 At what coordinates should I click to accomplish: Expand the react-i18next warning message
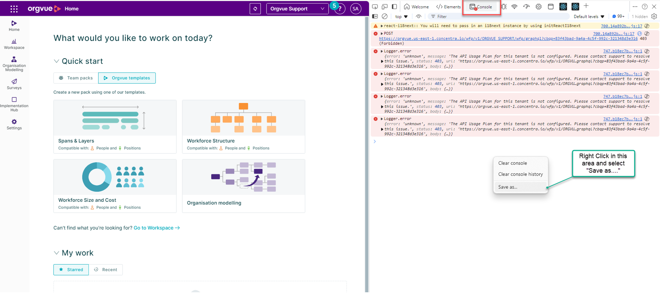tap(382, 26)
